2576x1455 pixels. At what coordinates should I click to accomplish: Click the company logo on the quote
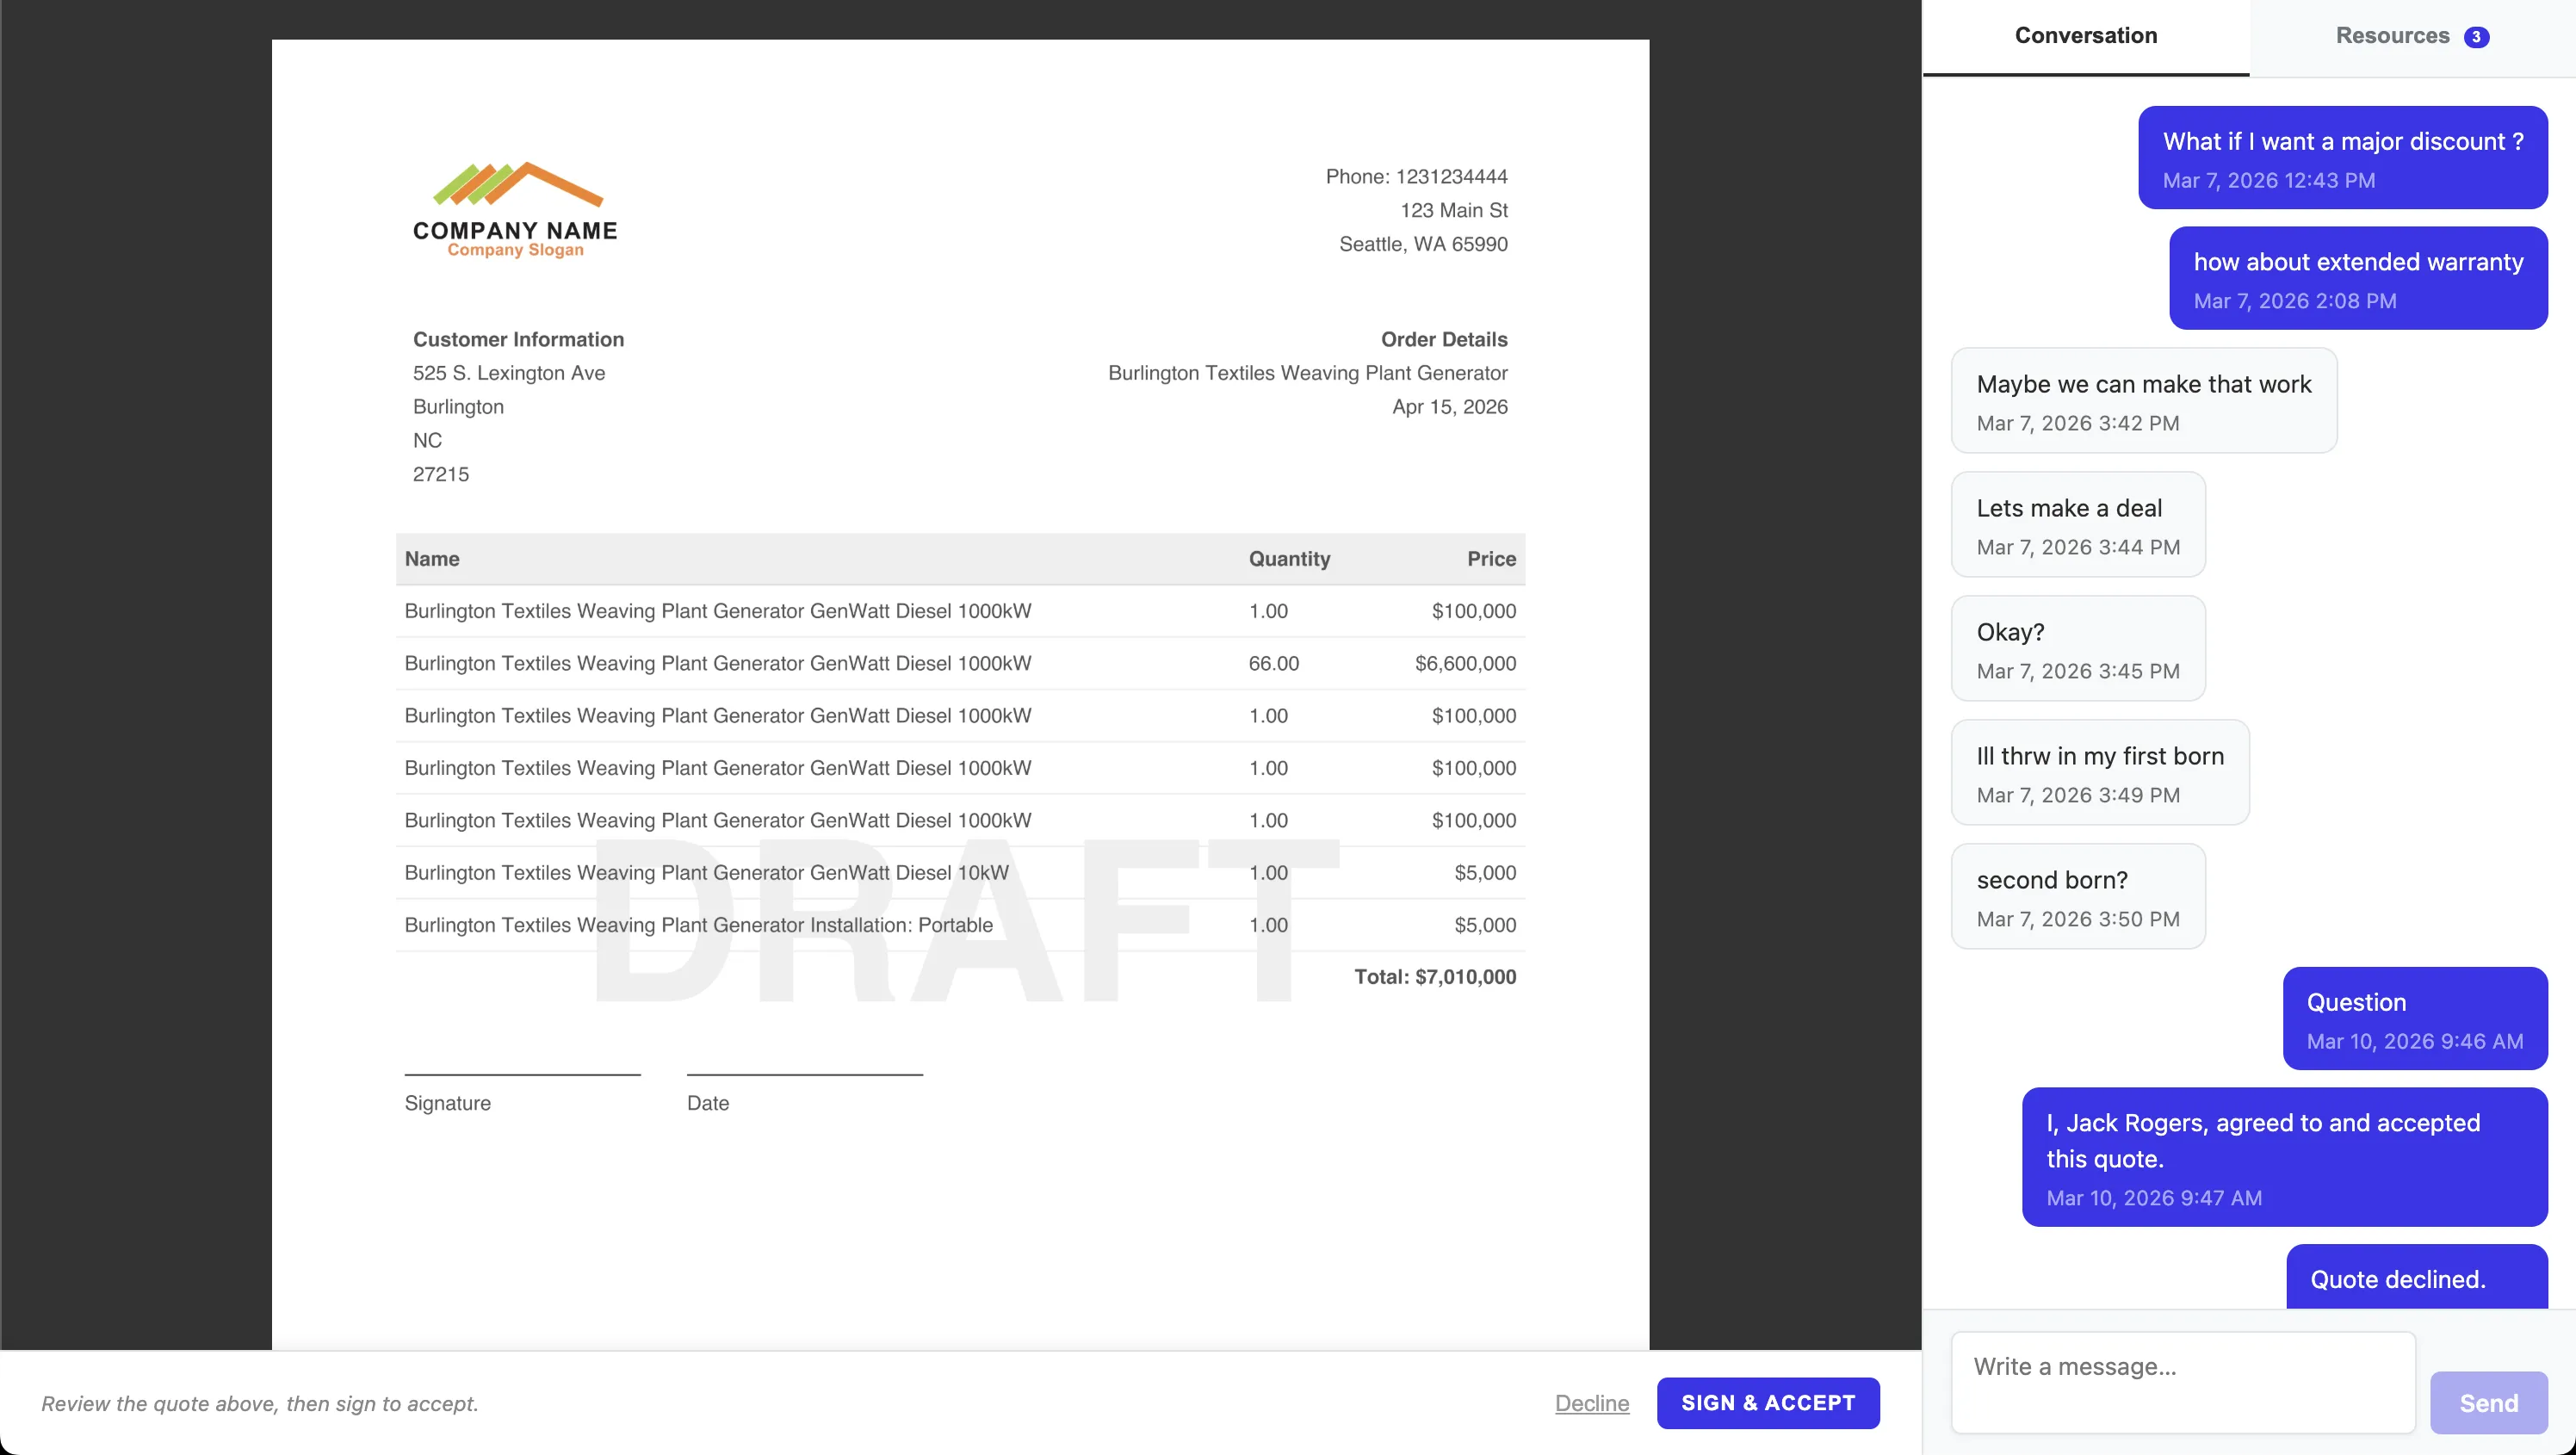coord(514,210)
